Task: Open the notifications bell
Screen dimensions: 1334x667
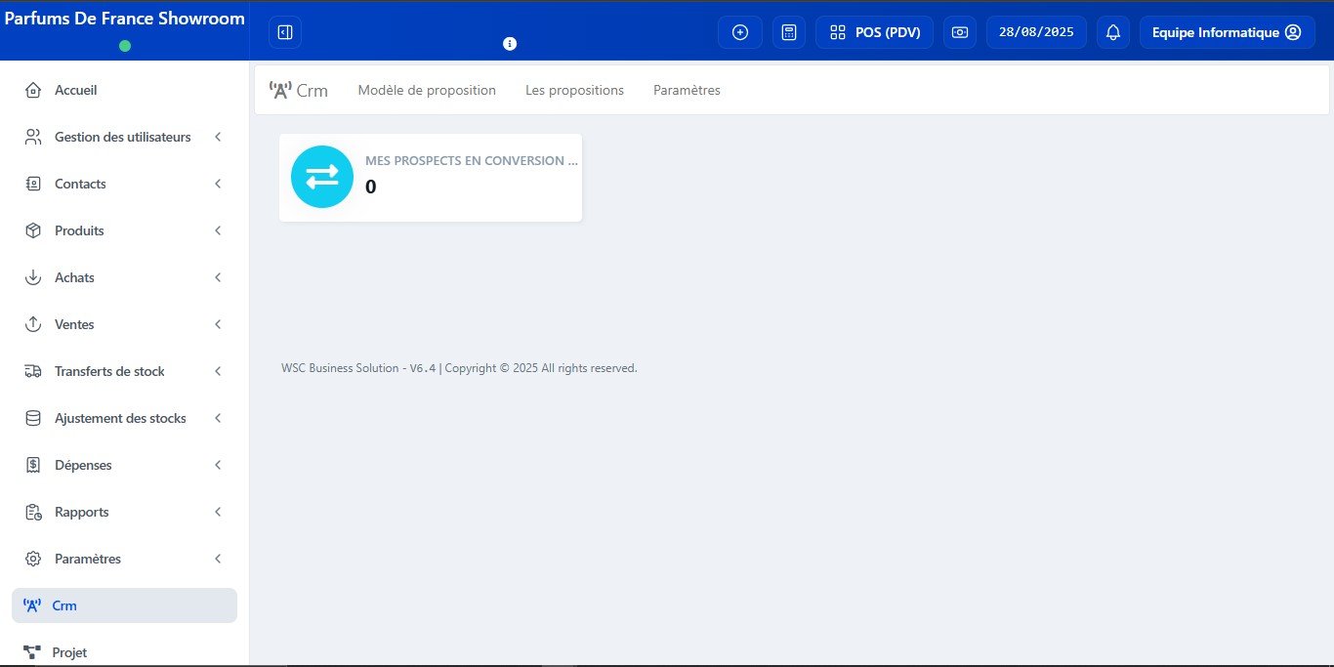Action: coord(1112,32)
